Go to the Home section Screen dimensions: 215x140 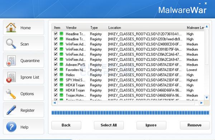[23, 27]
